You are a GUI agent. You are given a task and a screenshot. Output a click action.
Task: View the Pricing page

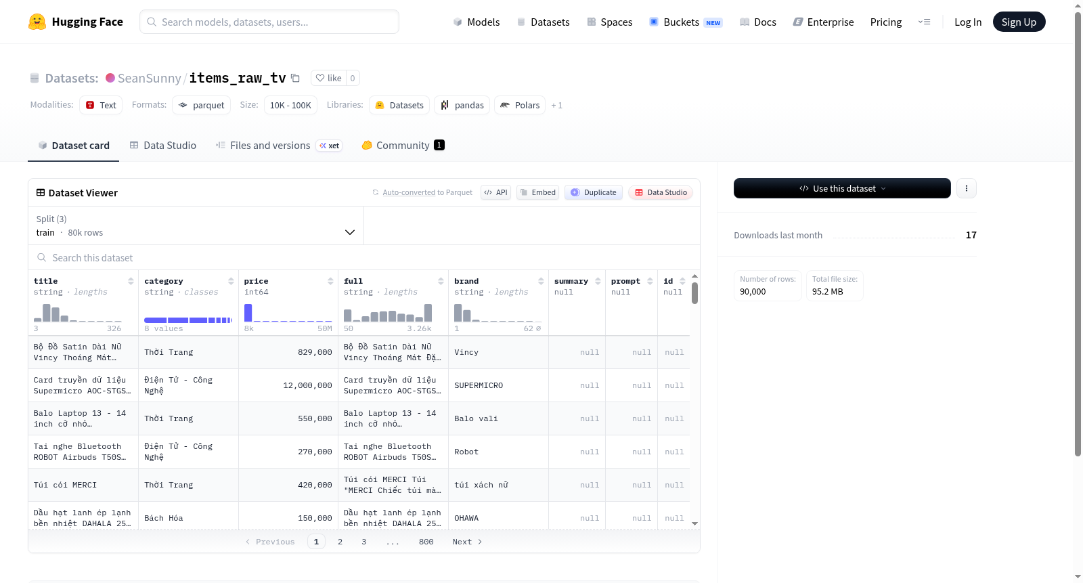[886, 22]
